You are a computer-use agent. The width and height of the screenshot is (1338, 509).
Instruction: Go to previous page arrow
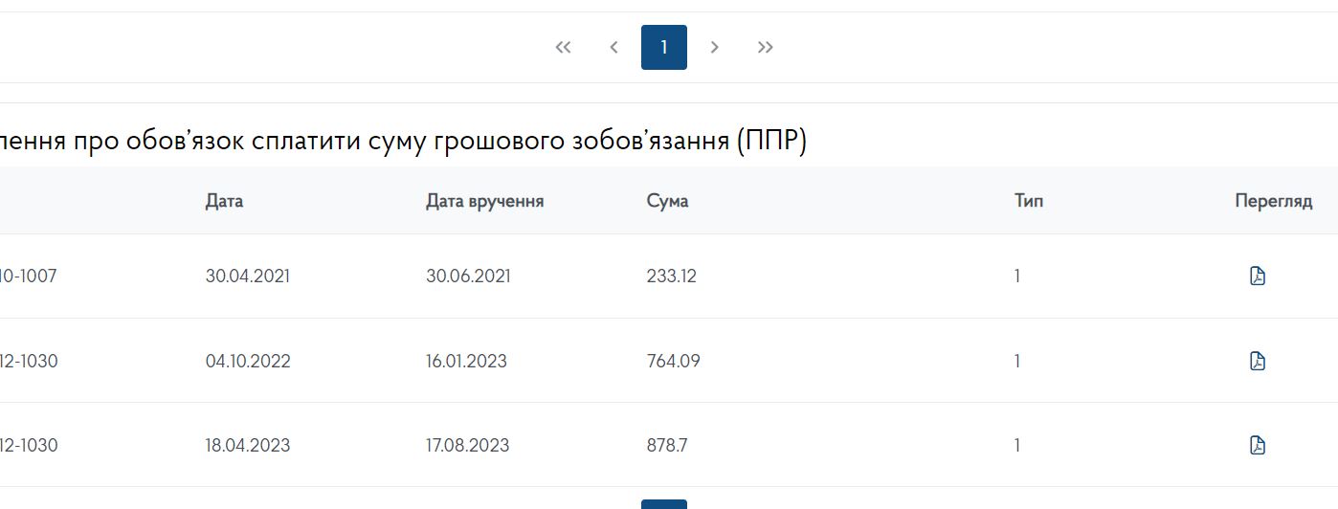[613, 48]
